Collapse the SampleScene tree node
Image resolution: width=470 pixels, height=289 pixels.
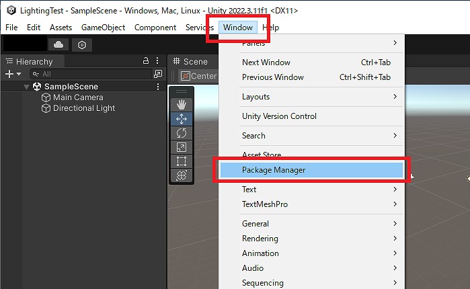click(26, 87)
